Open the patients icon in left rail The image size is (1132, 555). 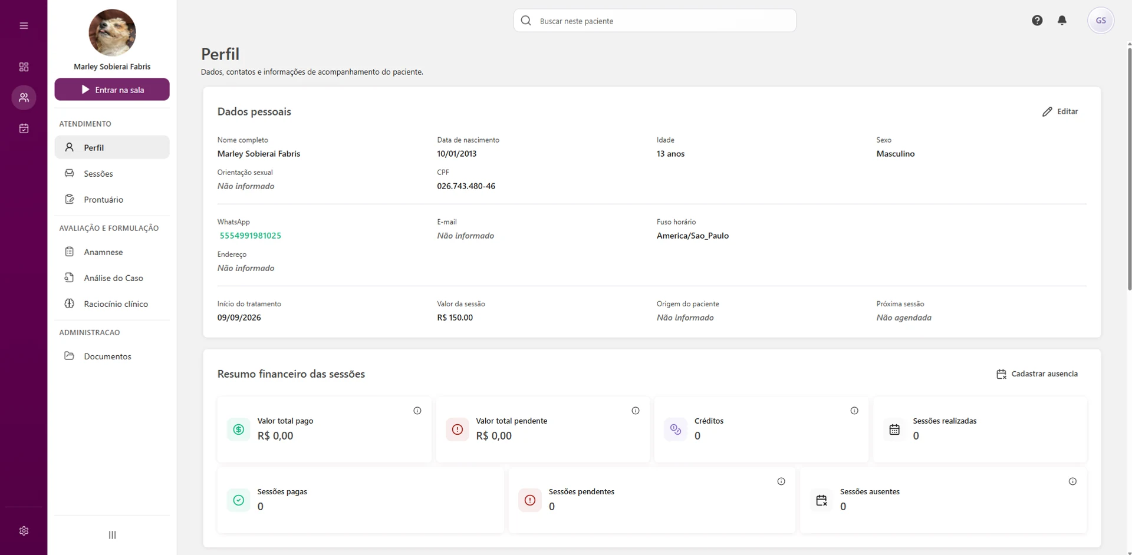(24, 97)
